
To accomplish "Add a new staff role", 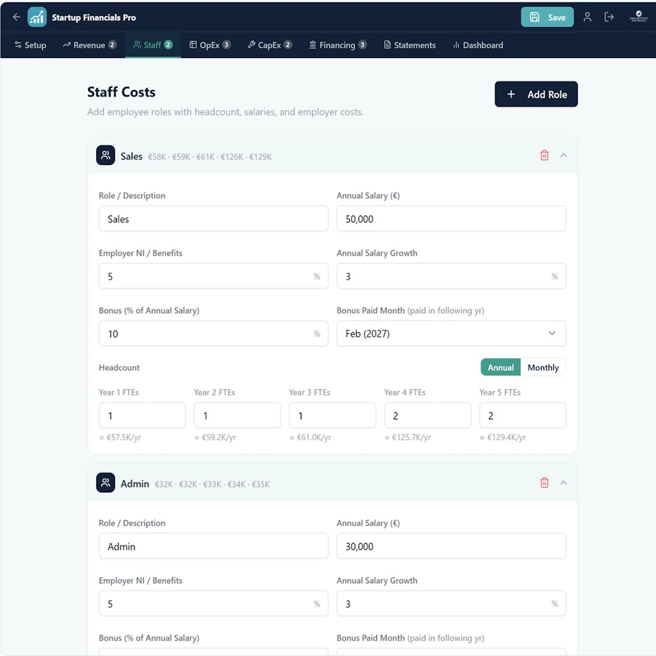I will [x=536, y=94].
